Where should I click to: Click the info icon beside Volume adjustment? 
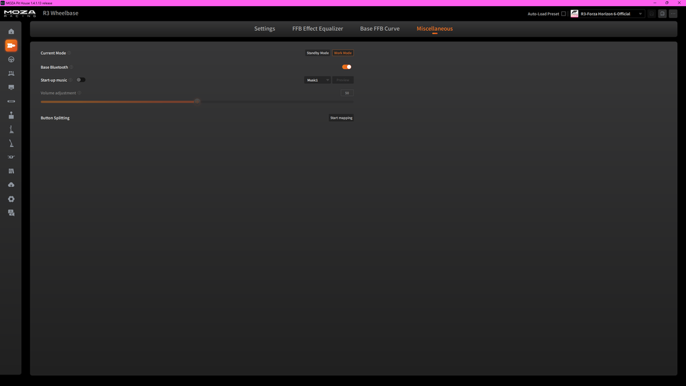coord(79,93)
